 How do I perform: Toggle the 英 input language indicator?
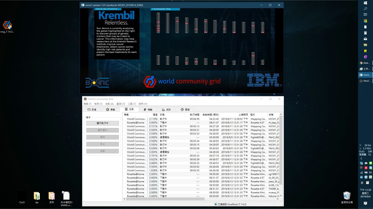pos(362,183)
